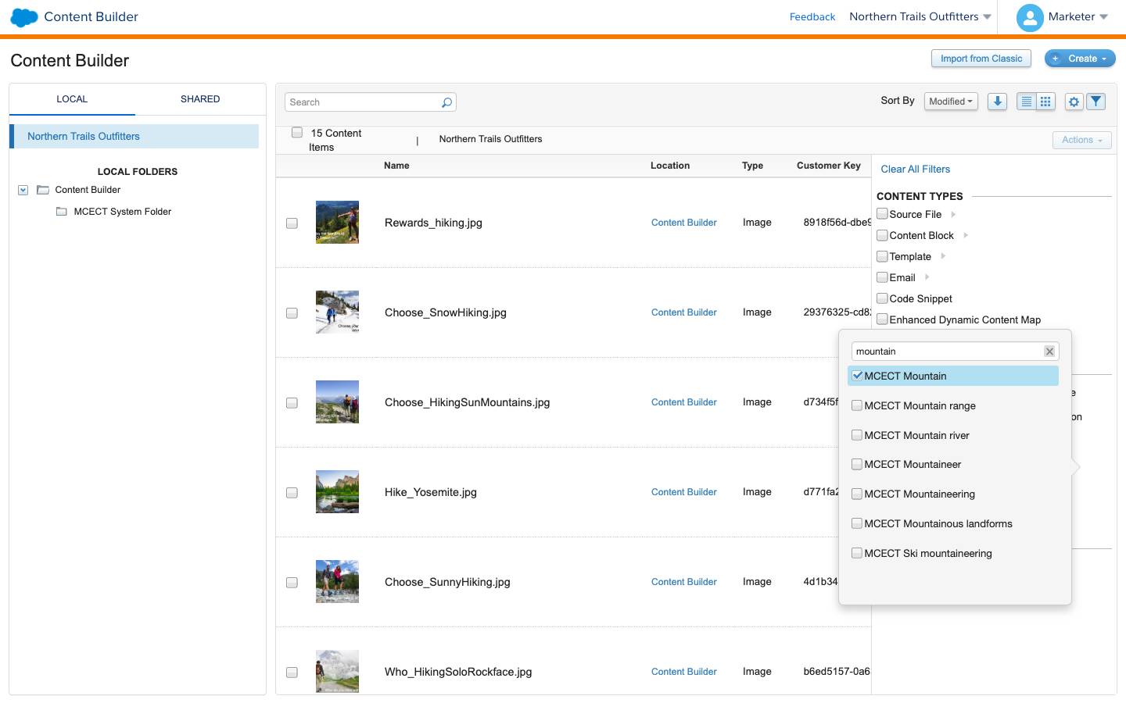Check the Choose_HikingSunMountains.jpg row checkbox
This screenshot has width=1126, height=703.
tap(292, 403)
